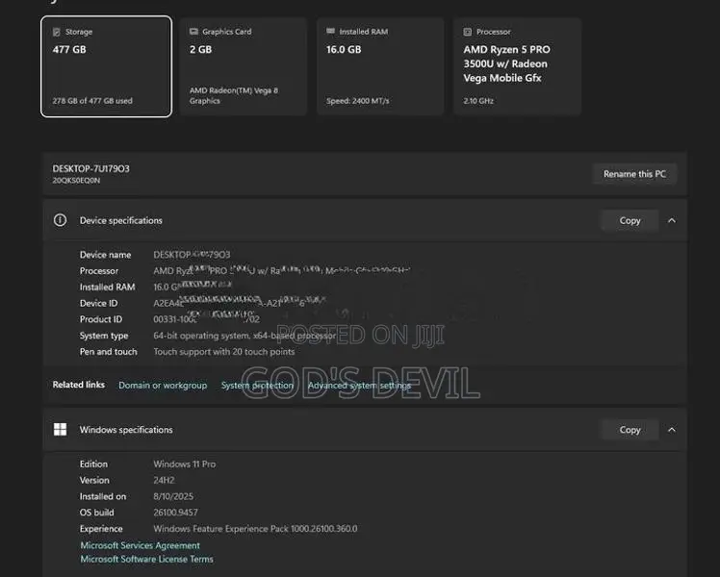Click the Device ID label
This screenshot has height=577, width=720.
pyautogui.click(x=99, y=303)
